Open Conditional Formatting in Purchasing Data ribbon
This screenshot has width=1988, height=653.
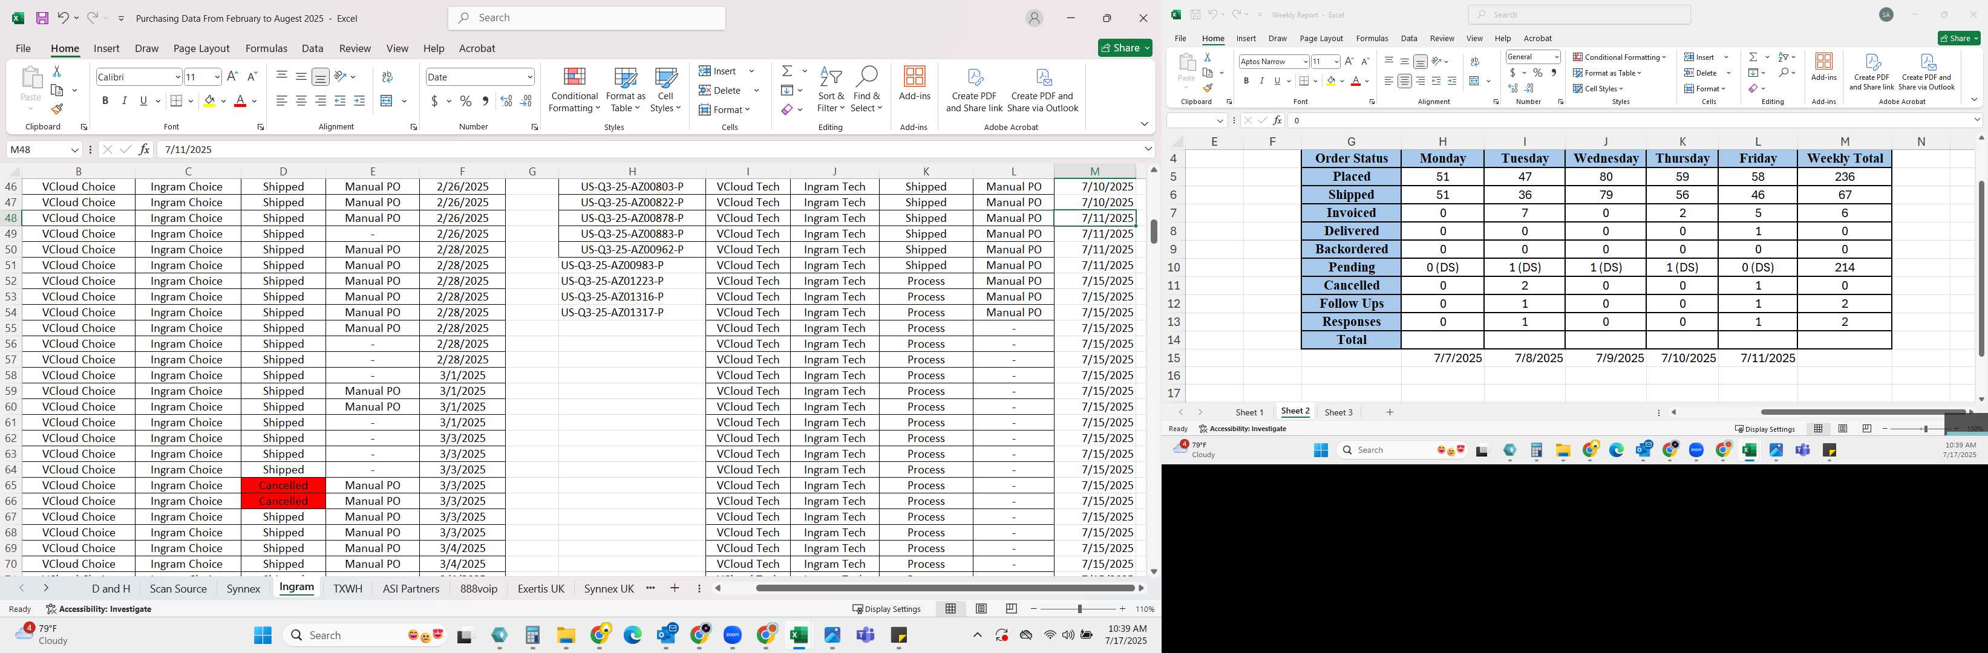pos(574,90)
